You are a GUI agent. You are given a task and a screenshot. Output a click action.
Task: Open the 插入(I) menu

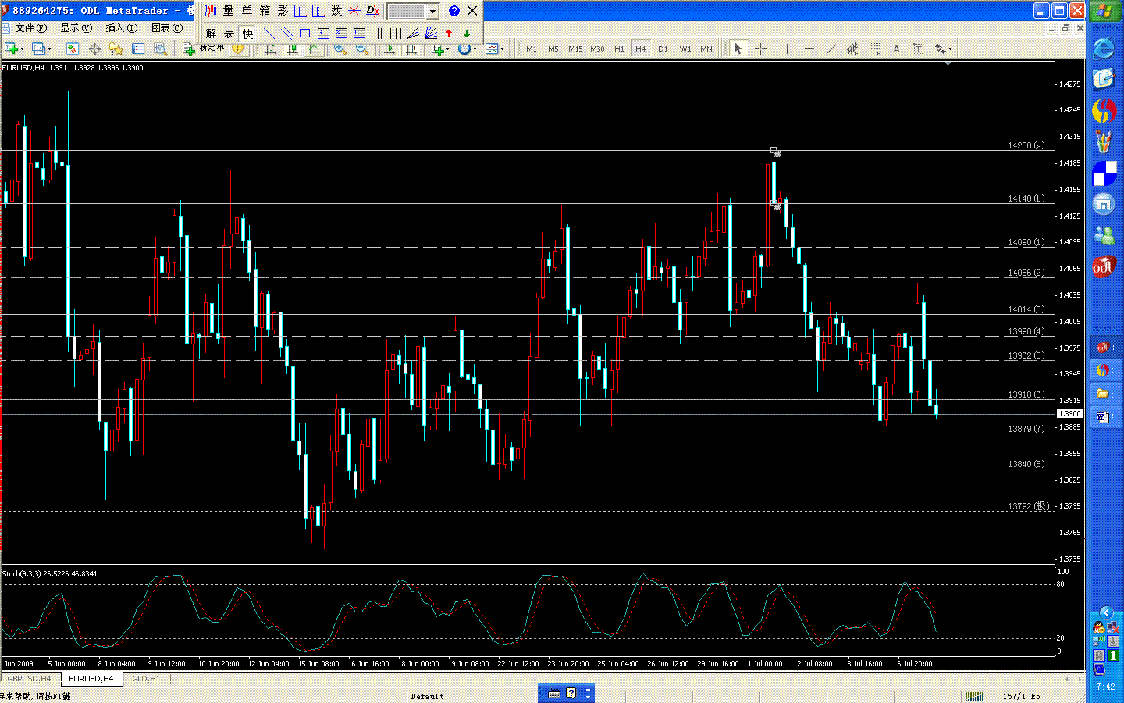pyautogui.click(x=122, y=28)
